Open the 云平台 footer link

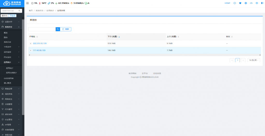pos(145,73)
